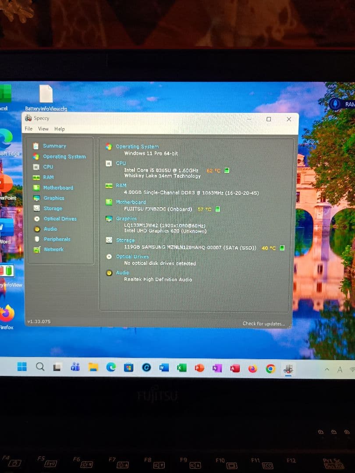Select Network in the Speccy sidebar

coord(54,250)
